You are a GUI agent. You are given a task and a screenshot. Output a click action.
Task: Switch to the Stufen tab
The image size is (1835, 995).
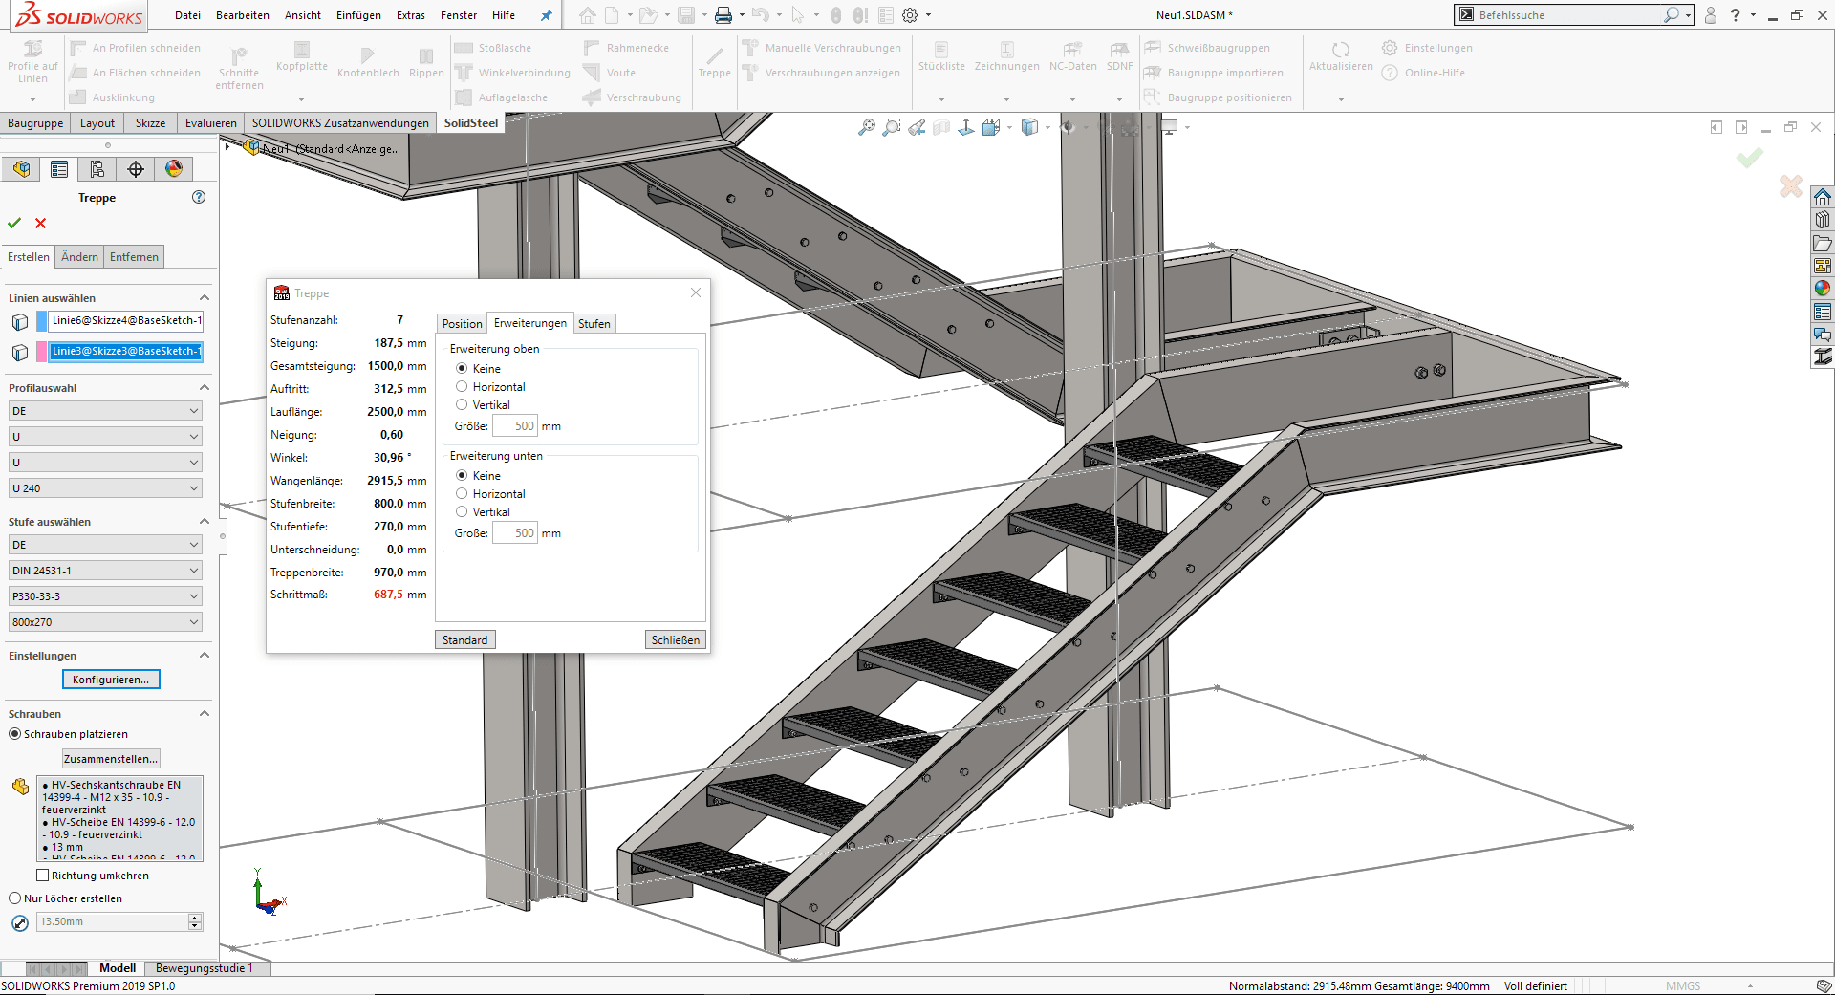[594, 324]
